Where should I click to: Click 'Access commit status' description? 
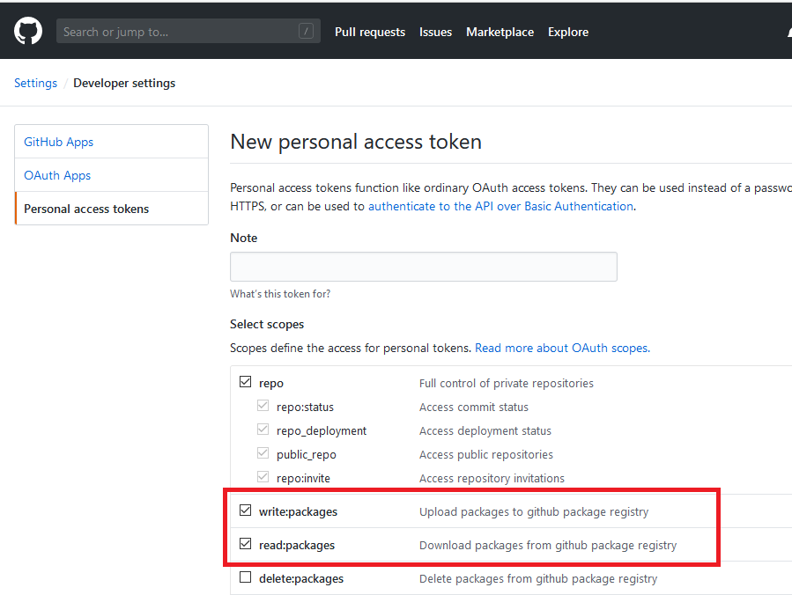(x=474, y=407)
